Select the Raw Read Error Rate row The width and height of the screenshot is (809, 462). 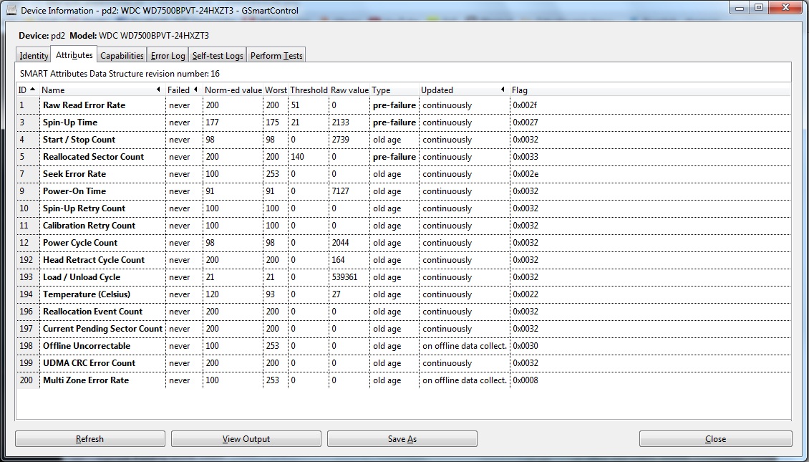tap(404, 105)
